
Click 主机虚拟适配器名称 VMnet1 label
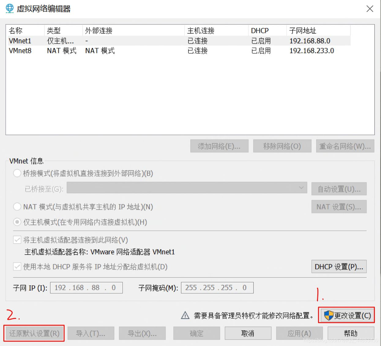coord(99,252)
